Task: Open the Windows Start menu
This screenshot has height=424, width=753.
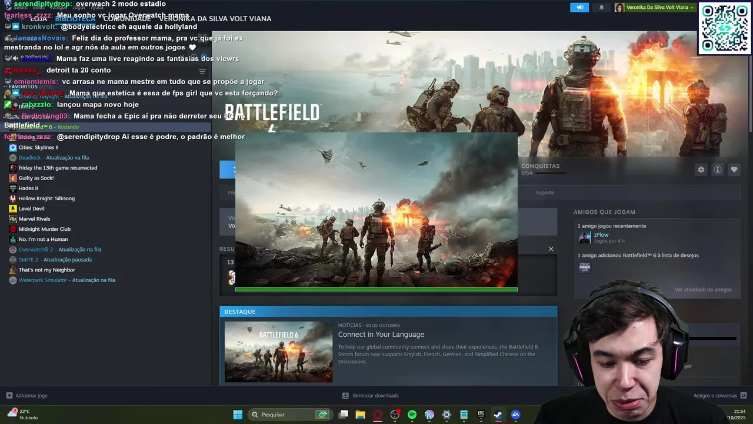Action: (x=238, y=415)
